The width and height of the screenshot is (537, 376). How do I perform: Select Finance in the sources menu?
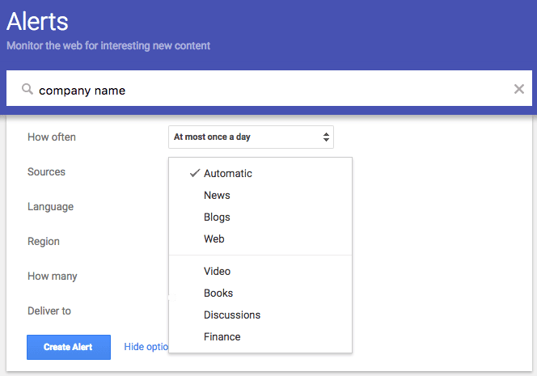pyautogui.click(x=222, y=336)
